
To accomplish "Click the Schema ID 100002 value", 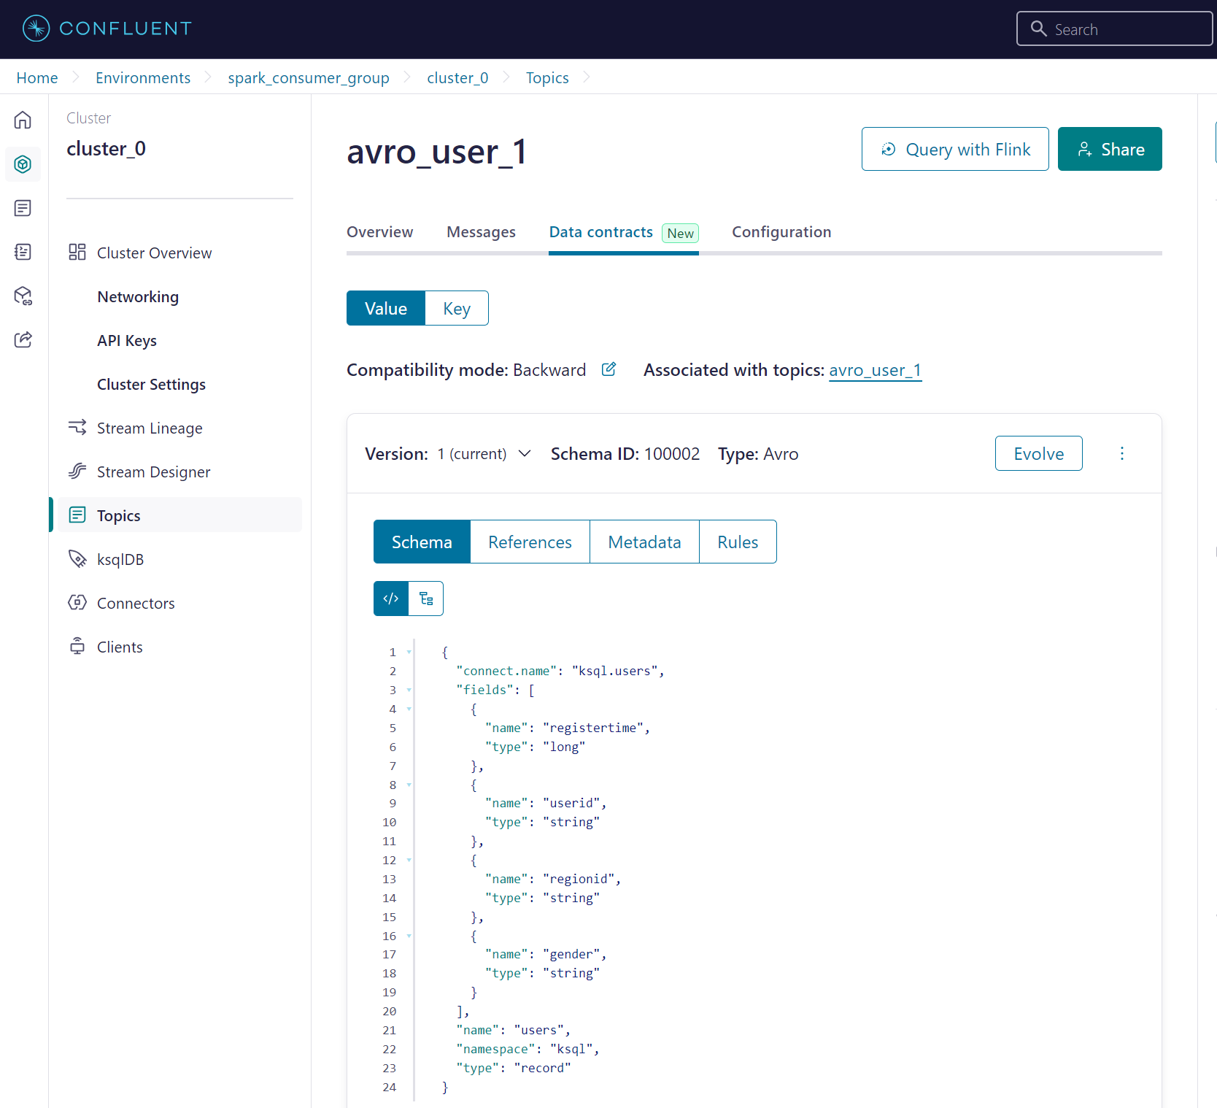I will 671,454.
